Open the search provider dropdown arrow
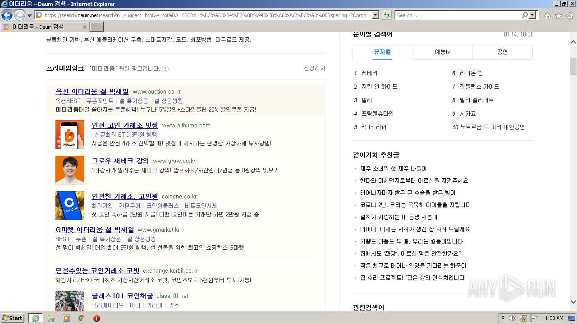This screenshot has height=324, width=577. click(533, 15)
